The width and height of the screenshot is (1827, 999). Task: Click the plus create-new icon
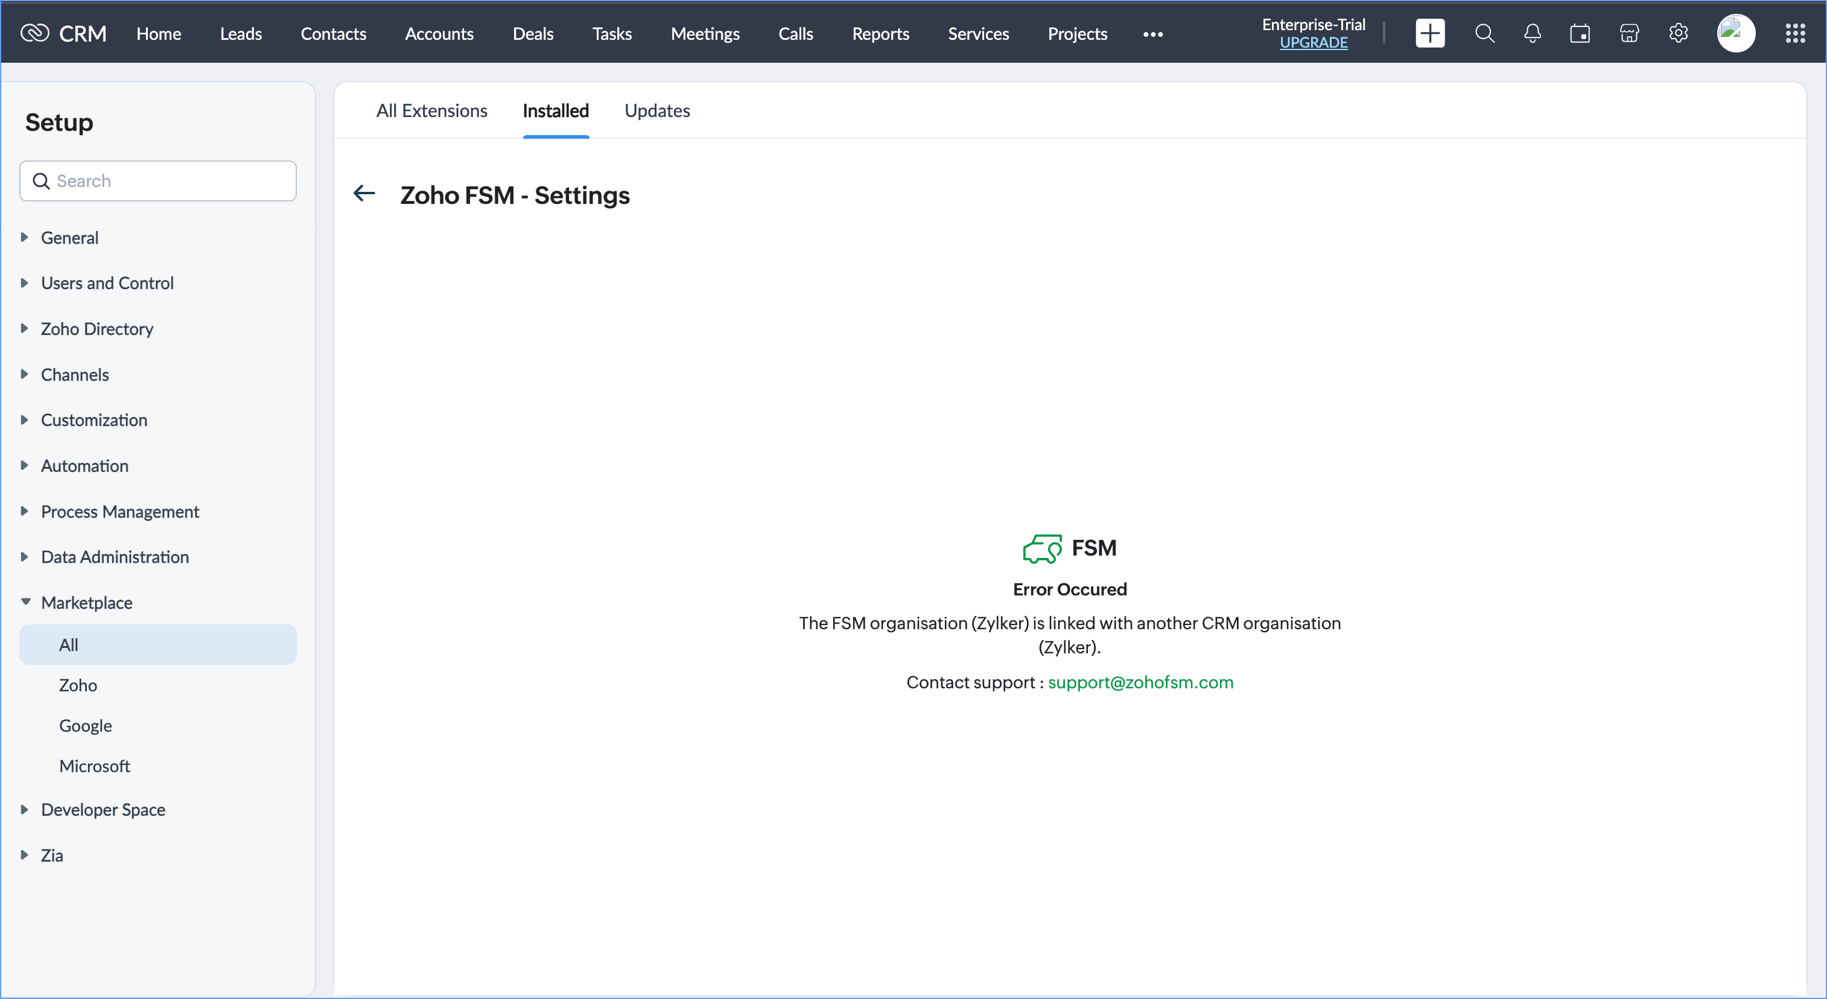[x=1430, y=33]
